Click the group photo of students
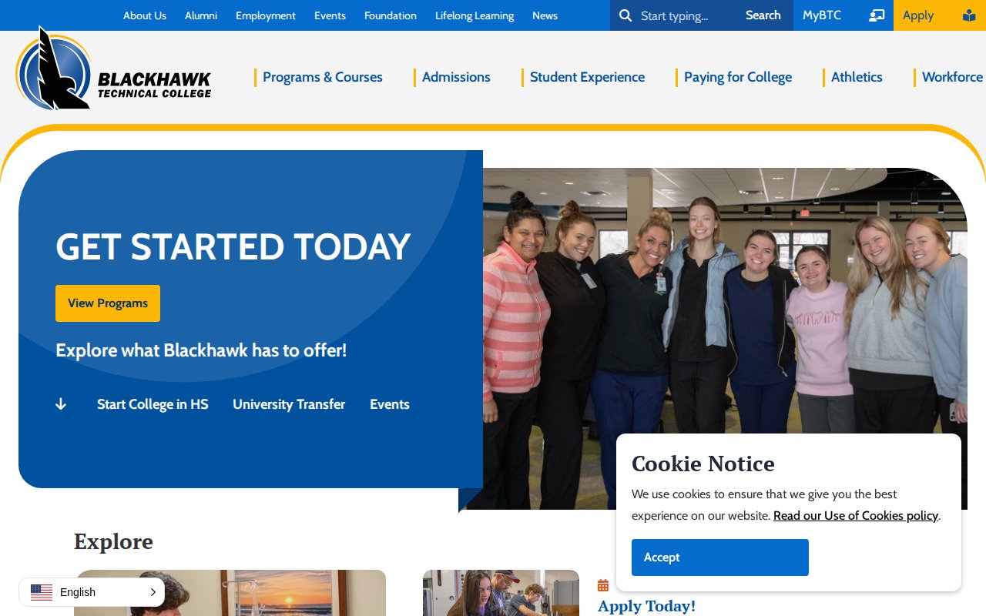986x616 pixels. pyautogui.click(x=725, y=339)
